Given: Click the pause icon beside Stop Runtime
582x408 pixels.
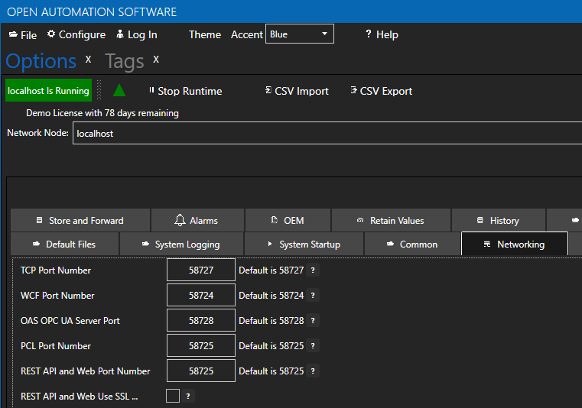Looking at the screenshot, I should coord(151,90).
